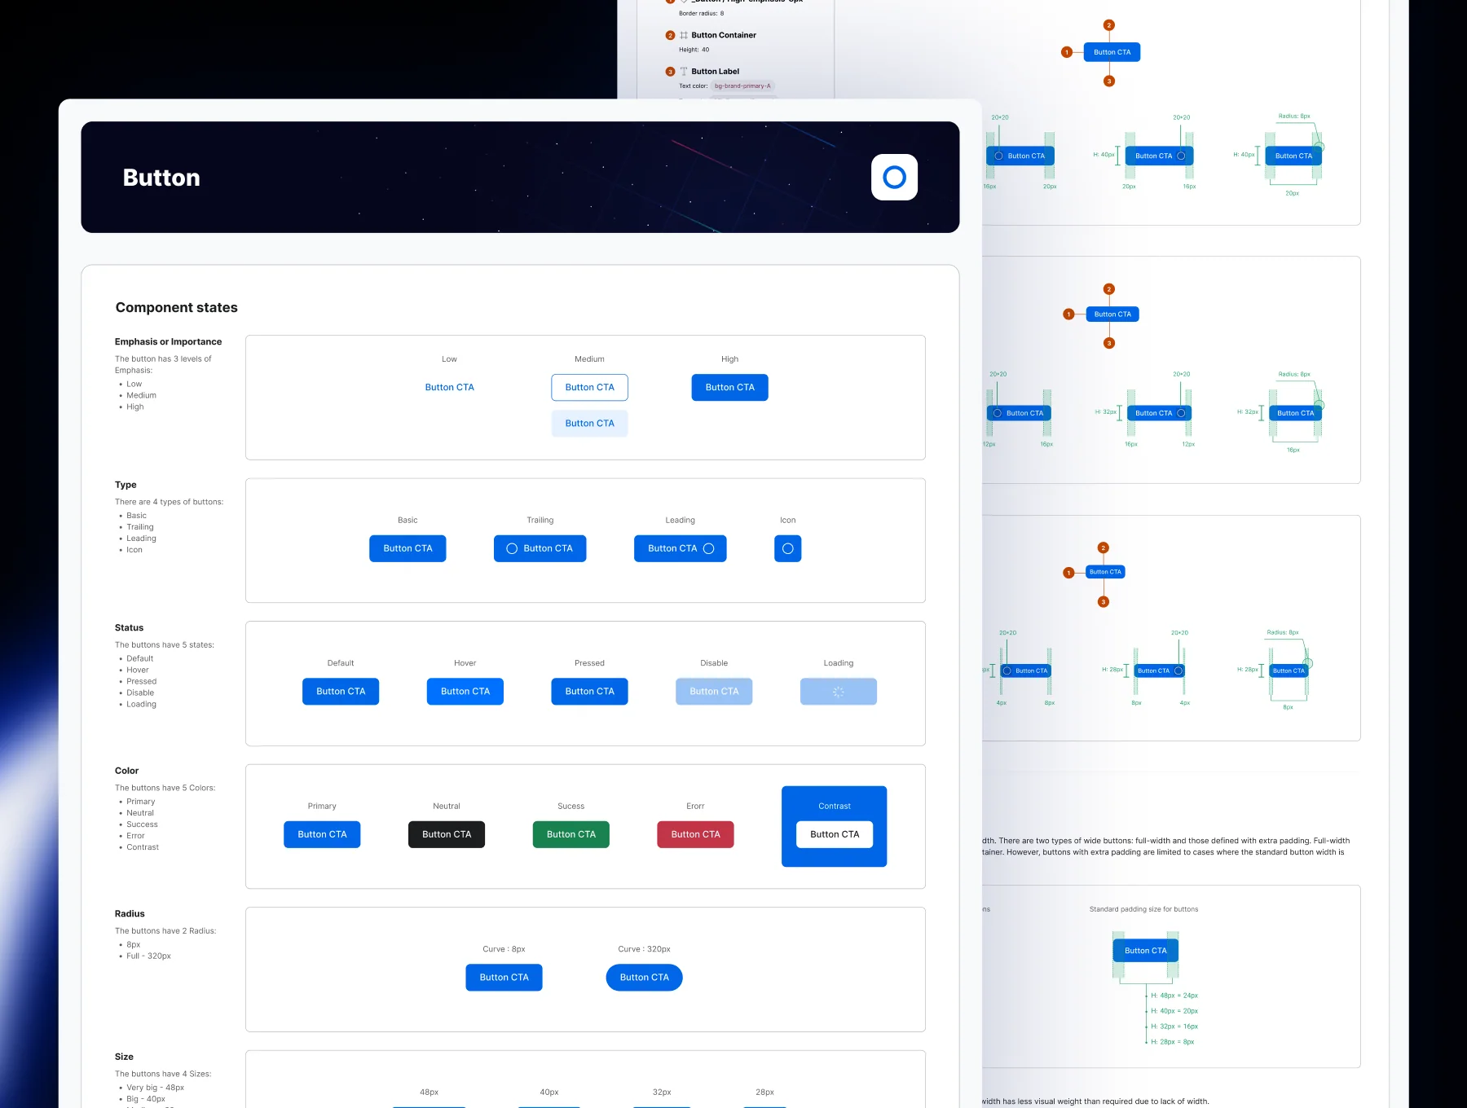
Task: Click the Loading status spinner button
Action: click(x=838, y=691)
